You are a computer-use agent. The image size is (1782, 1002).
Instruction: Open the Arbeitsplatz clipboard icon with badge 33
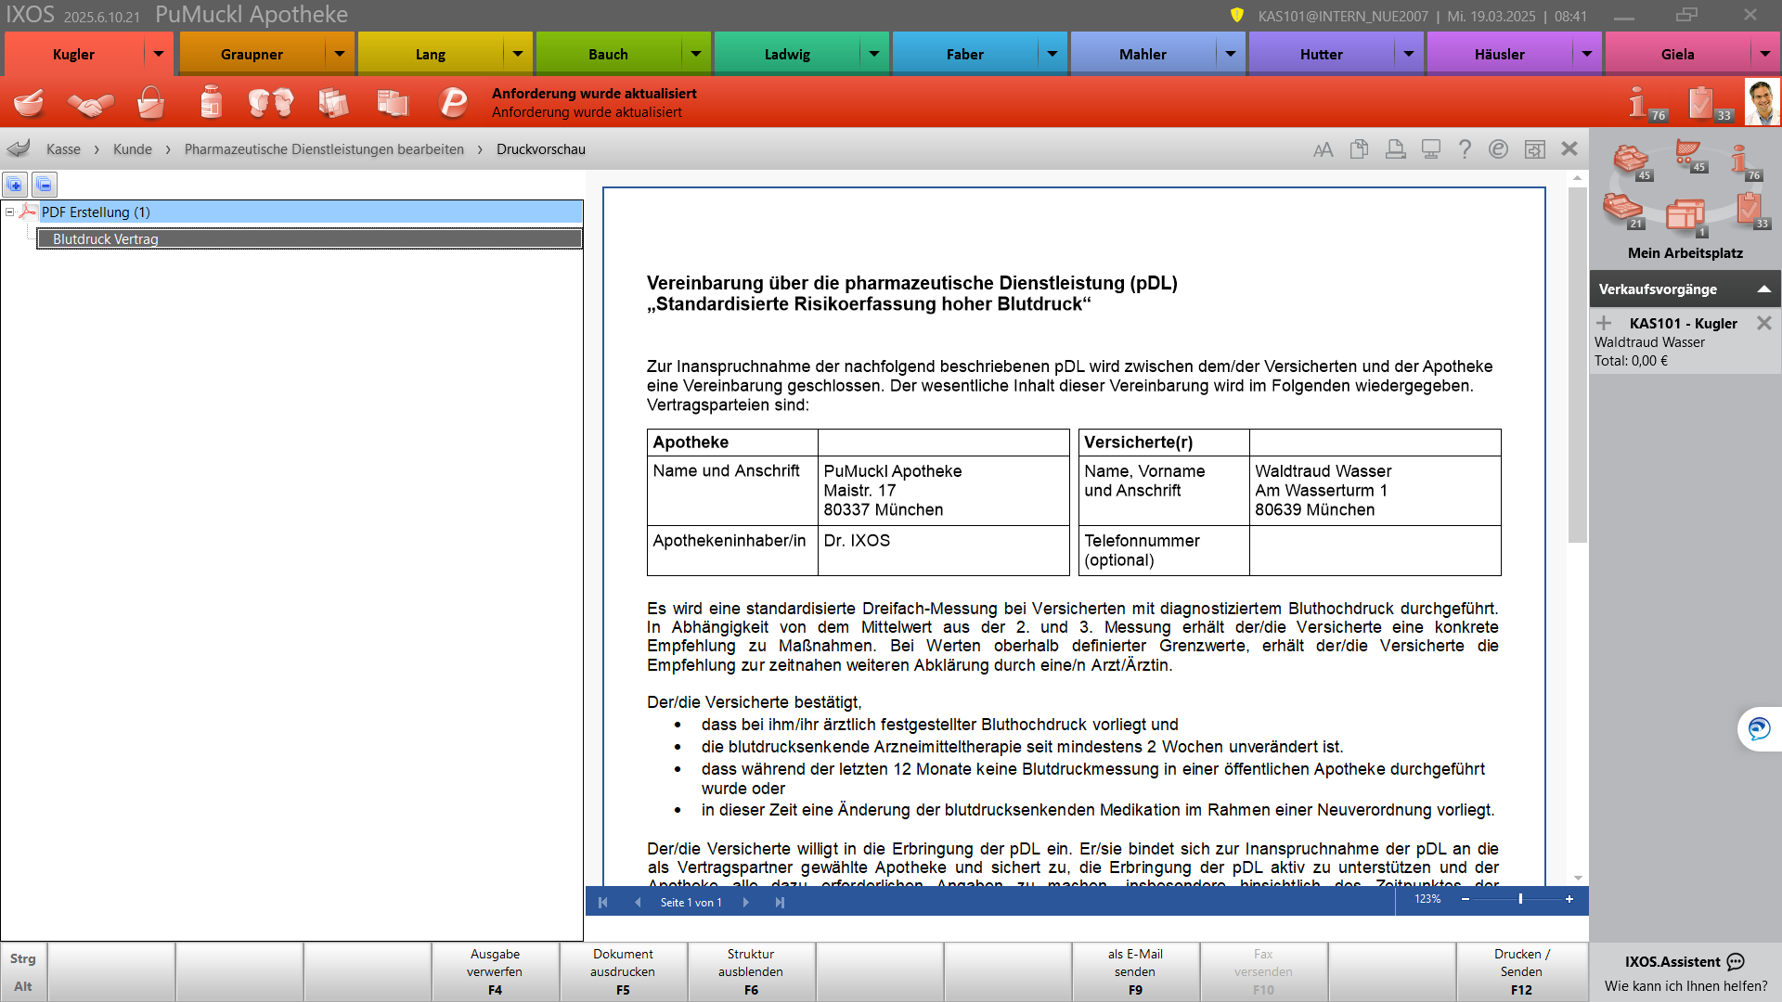coord(1752,211)
